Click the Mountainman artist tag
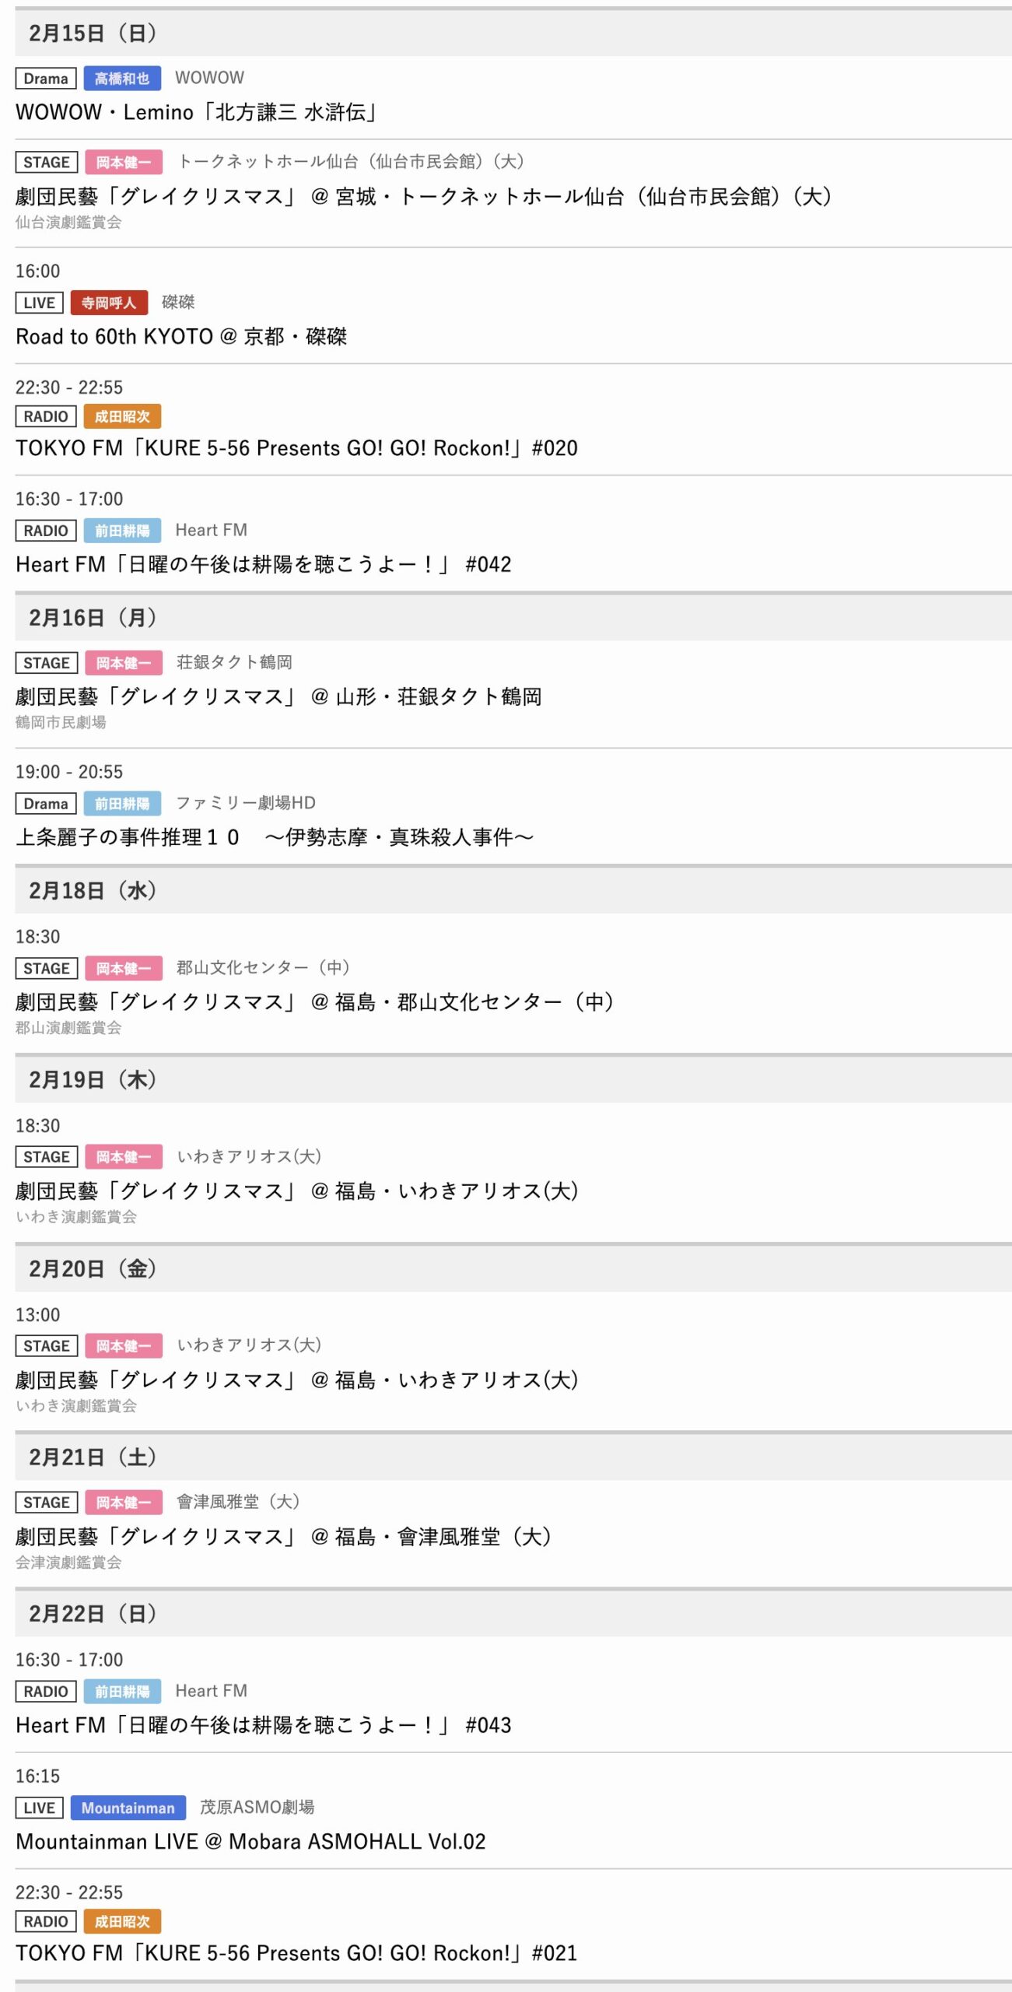Screen dimensions: 1012x1992 (128, 1808)
